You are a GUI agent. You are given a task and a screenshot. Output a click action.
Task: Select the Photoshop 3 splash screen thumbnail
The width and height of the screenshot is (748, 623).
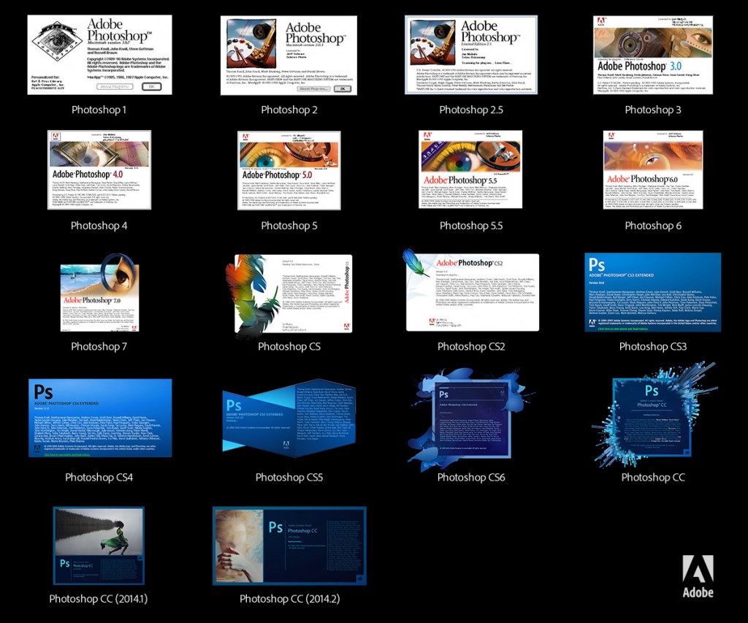tap(652, 54)
